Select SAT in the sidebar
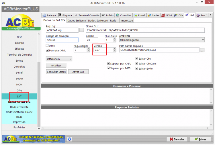The width and height of the screenshot is (215, 145). point(19,97)
